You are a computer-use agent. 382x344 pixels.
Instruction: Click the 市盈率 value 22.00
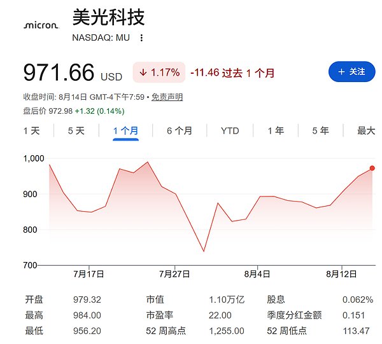click(x=220, y=315)
